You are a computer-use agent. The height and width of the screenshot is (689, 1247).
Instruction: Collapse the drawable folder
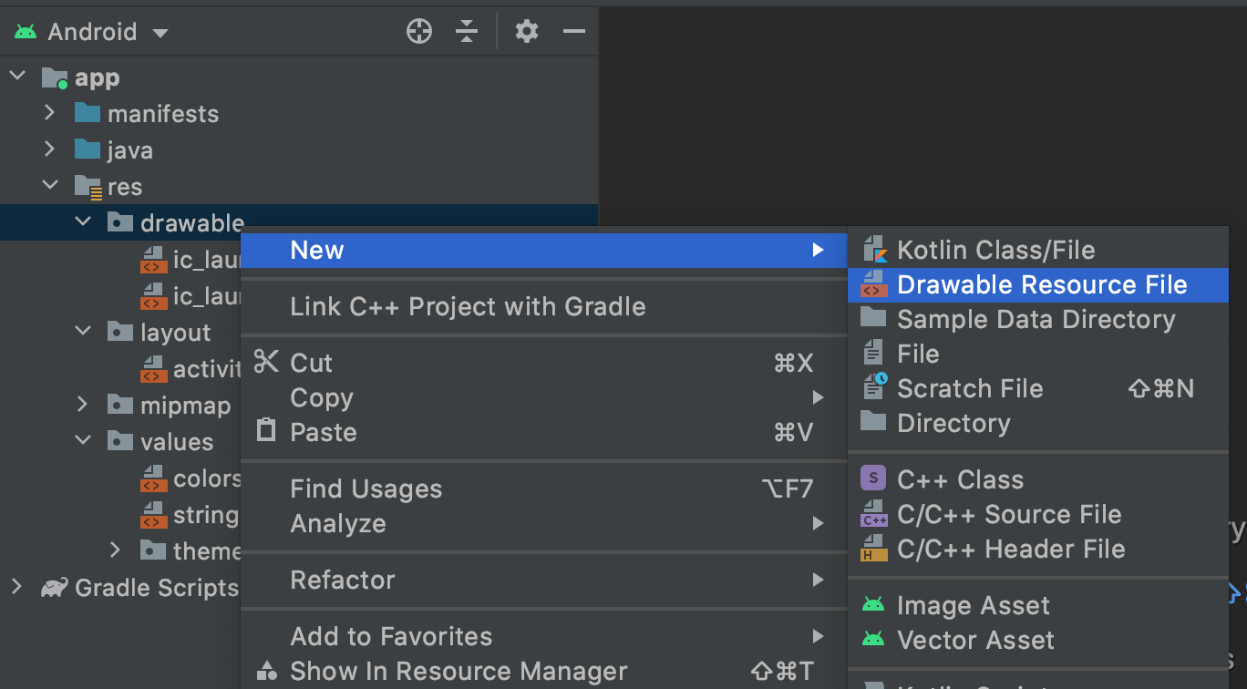pyautogui.click(x=83, y=223)
